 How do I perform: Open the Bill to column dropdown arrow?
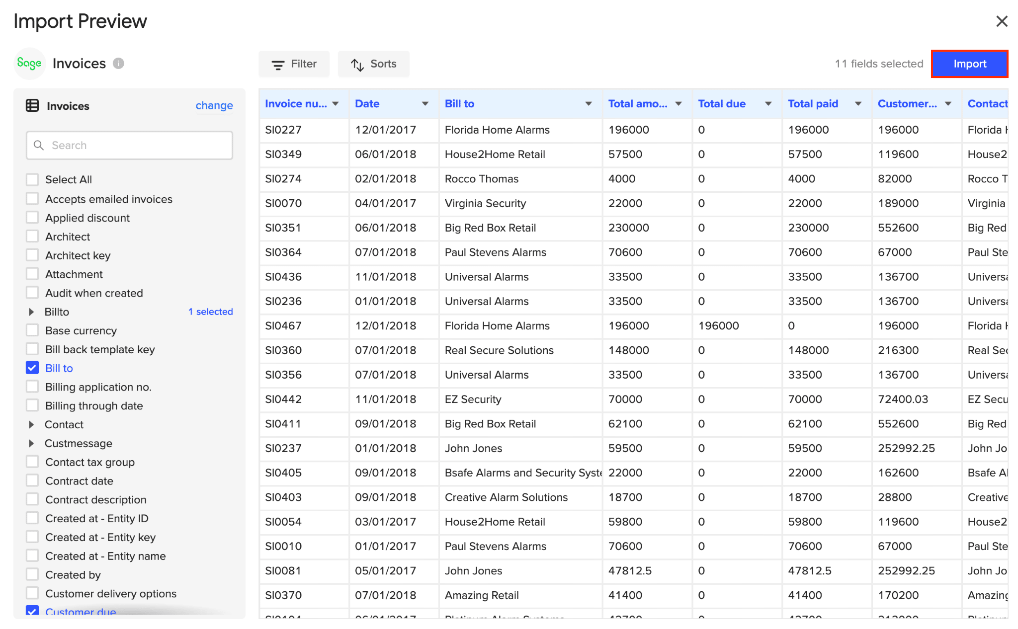589,104
